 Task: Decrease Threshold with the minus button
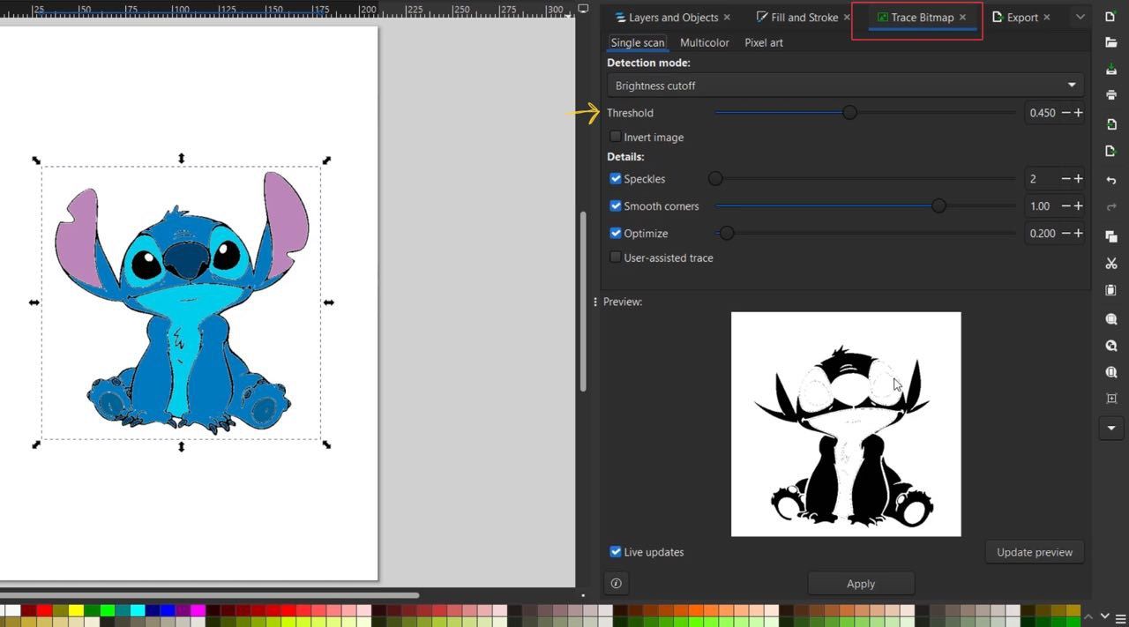coord(1065,113)
